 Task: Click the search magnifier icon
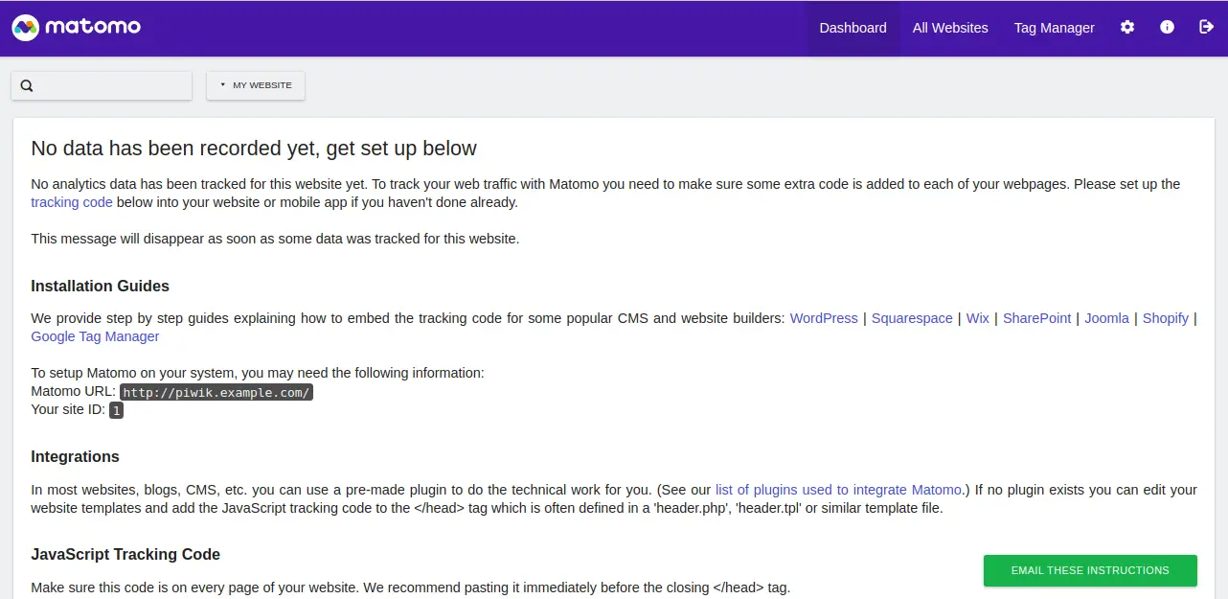[x=27, y=85]
